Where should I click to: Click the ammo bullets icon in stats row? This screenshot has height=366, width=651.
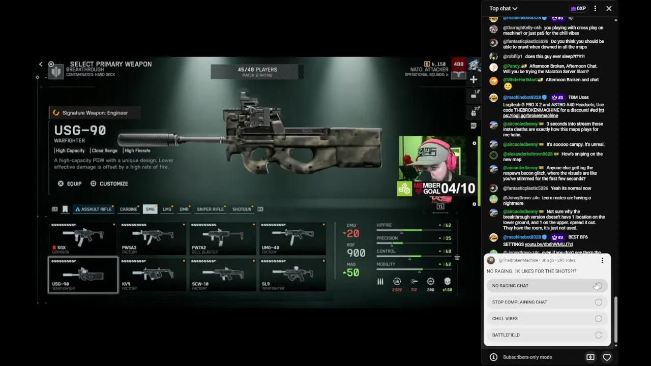tap(380, 282)
